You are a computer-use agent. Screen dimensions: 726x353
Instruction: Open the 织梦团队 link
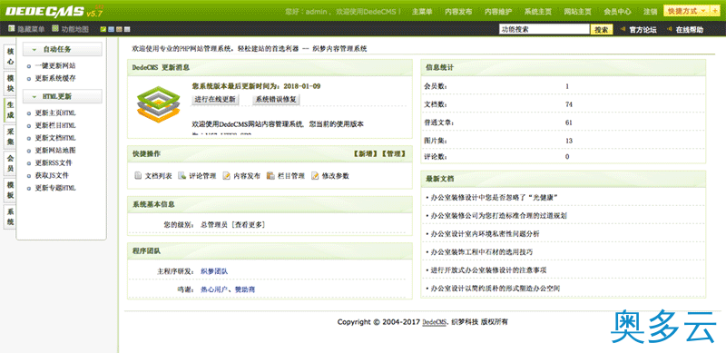point(214,271)
